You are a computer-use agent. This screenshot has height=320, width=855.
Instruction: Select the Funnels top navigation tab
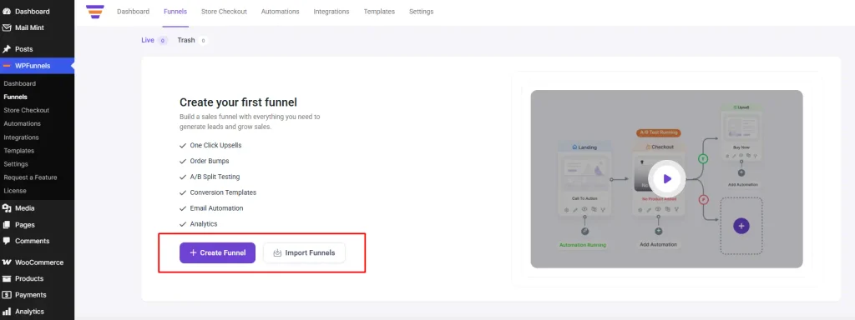pyautogui.click(x=175, y=12)
